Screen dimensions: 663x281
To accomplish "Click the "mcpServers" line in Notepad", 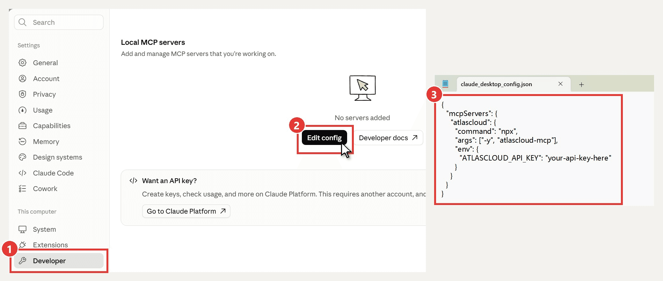I will point(472,113).
